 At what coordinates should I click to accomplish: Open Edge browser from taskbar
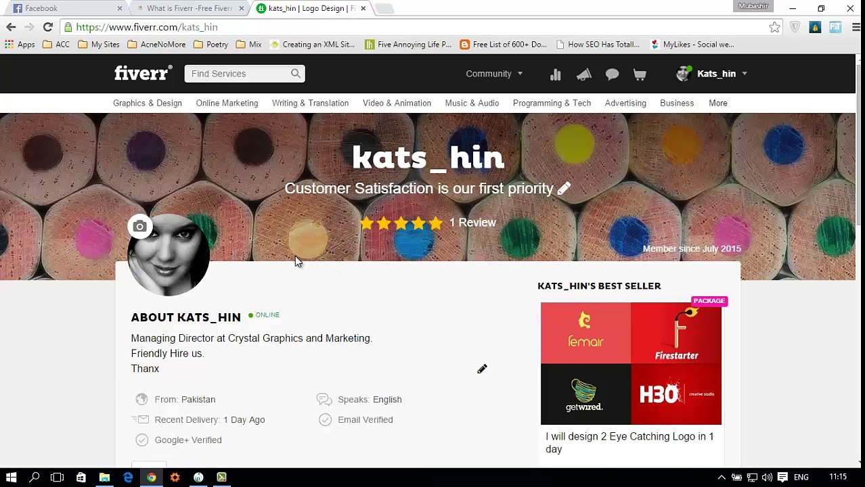128,478
